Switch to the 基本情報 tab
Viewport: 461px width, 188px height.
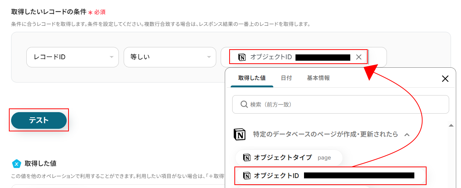coord(318,78)
